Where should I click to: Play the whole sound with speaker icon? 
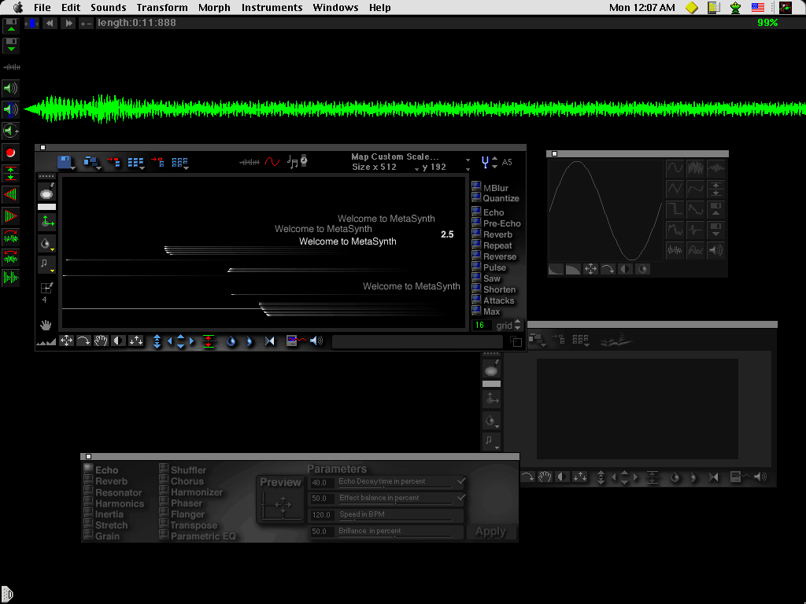10,88
